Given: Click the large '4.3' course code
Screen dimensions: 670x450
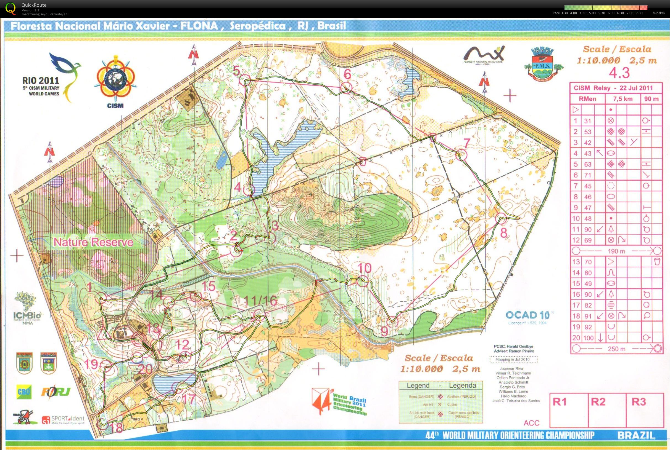Looking at the screenshot, I should [619, 73].
